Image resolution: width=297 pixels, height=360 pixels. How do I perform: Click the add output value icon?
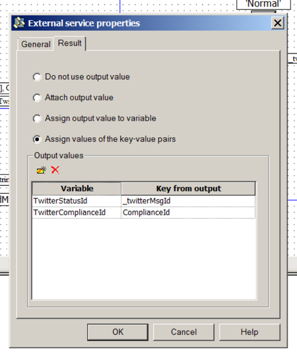42,170
